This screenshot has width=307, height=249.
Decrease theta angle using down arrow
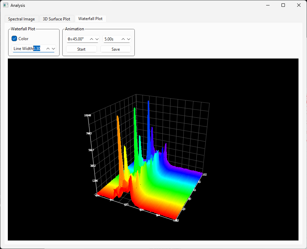click(x=97, y=39)
